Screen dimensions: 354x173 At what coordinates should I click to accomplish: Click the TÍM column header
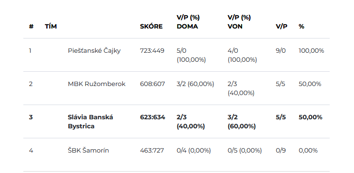[x=51, y=26]
